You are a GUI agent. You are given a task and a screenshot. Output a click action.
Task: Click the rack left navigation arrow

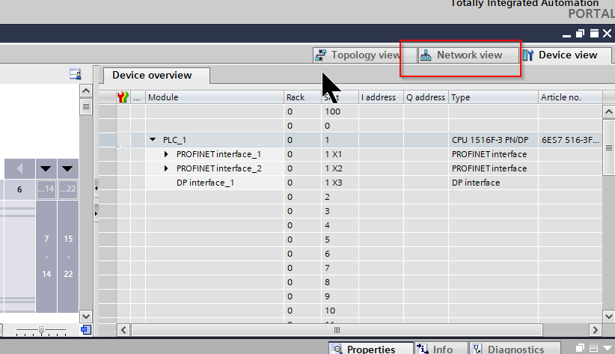(19, 168)
